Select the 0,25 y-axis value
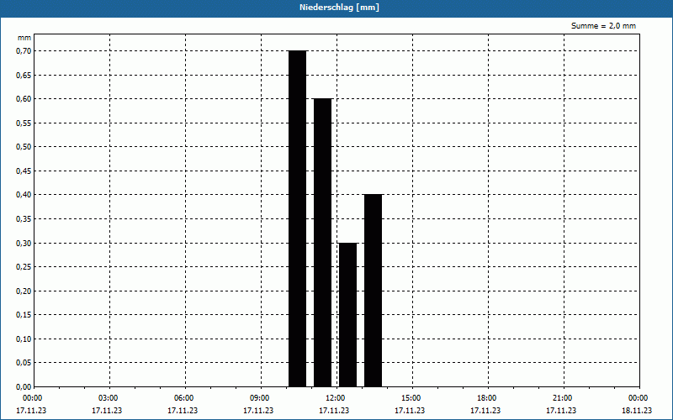673x420 pixels. click(24, 267)
